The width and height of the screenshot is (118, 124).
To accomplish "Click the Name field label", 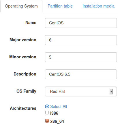I will tap(31, 23).
